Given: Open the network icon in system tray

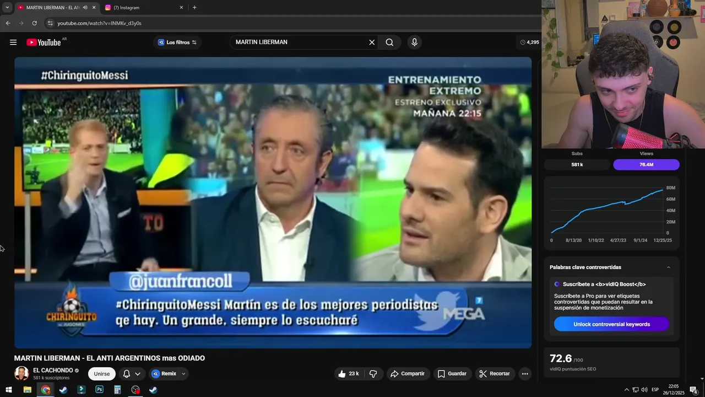Looking at the screenshot, I should coord(635,390).
